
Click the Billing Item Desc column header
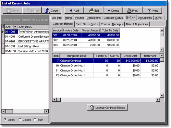click(x=76, y=56)
